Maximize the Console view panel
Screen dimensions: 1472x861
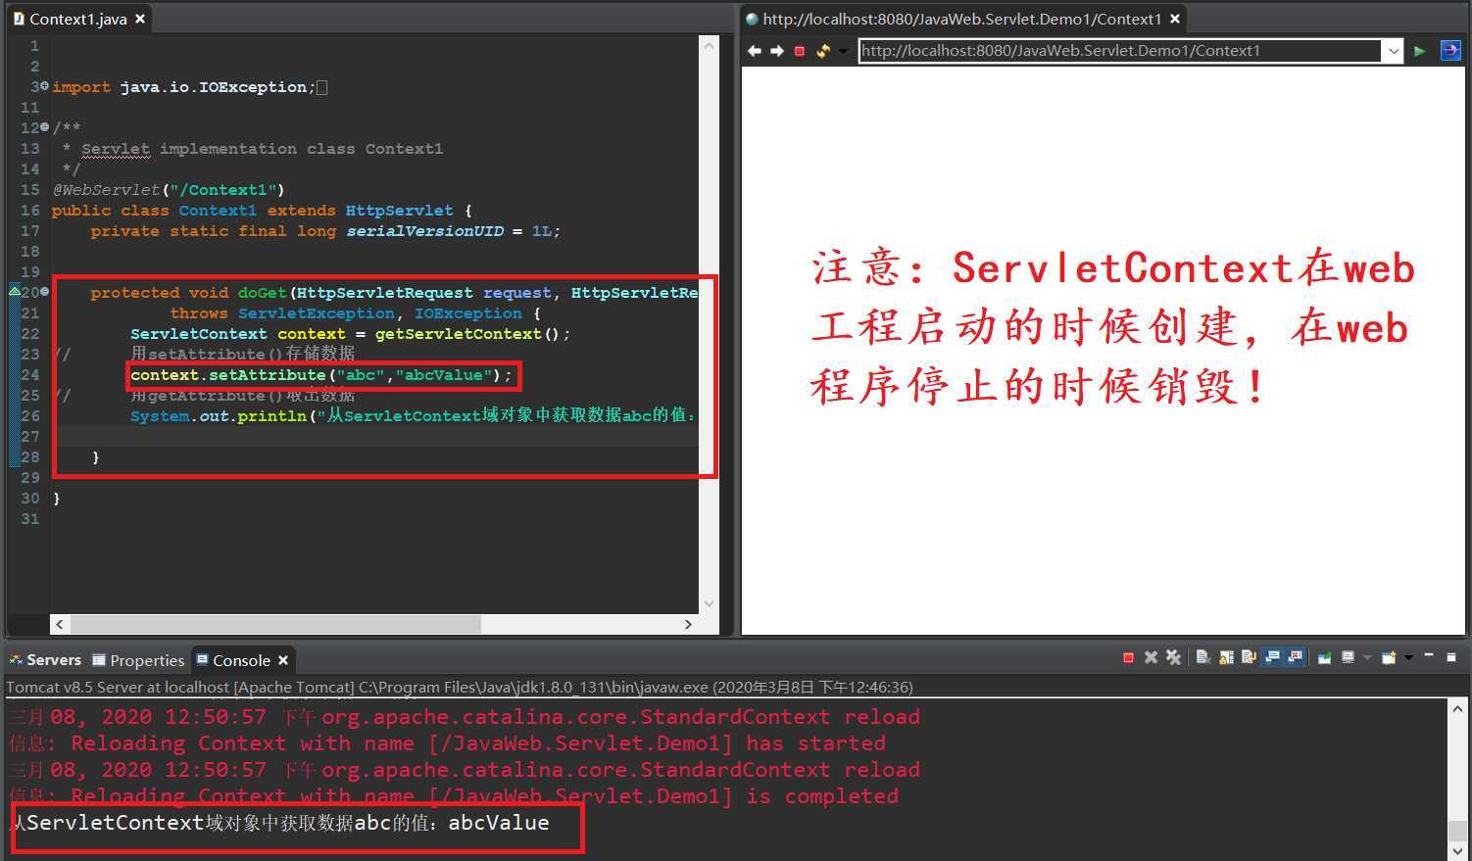pos(1451,657)
